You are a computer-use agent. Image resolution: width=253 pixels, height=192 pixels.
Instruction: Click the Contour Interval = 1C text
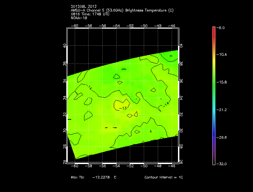(x=164, y=177)
